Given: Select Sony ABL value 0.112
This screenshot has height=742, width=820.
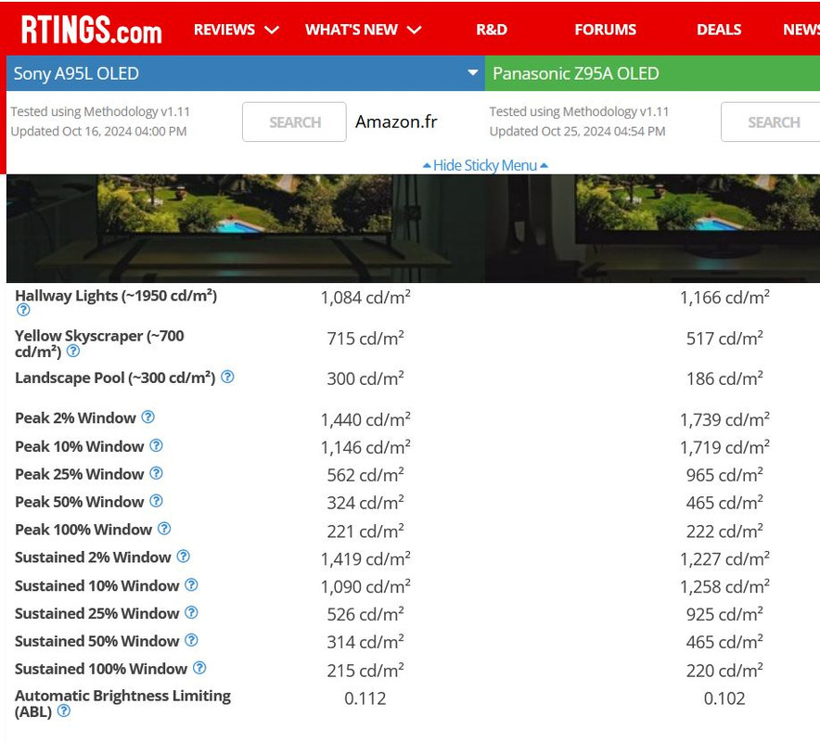Looking at the screenshot, I should click(365, 698).
